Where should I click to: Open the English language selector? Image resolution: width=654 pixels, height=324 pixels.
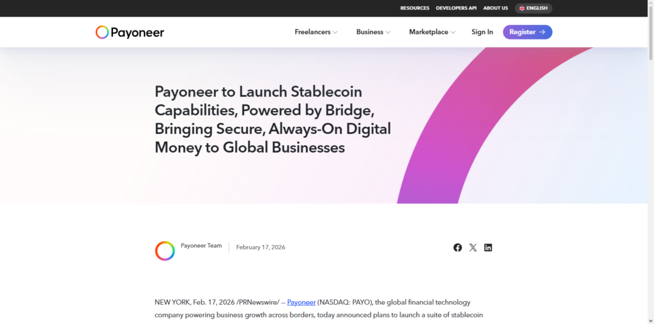(x=533, y=8)
